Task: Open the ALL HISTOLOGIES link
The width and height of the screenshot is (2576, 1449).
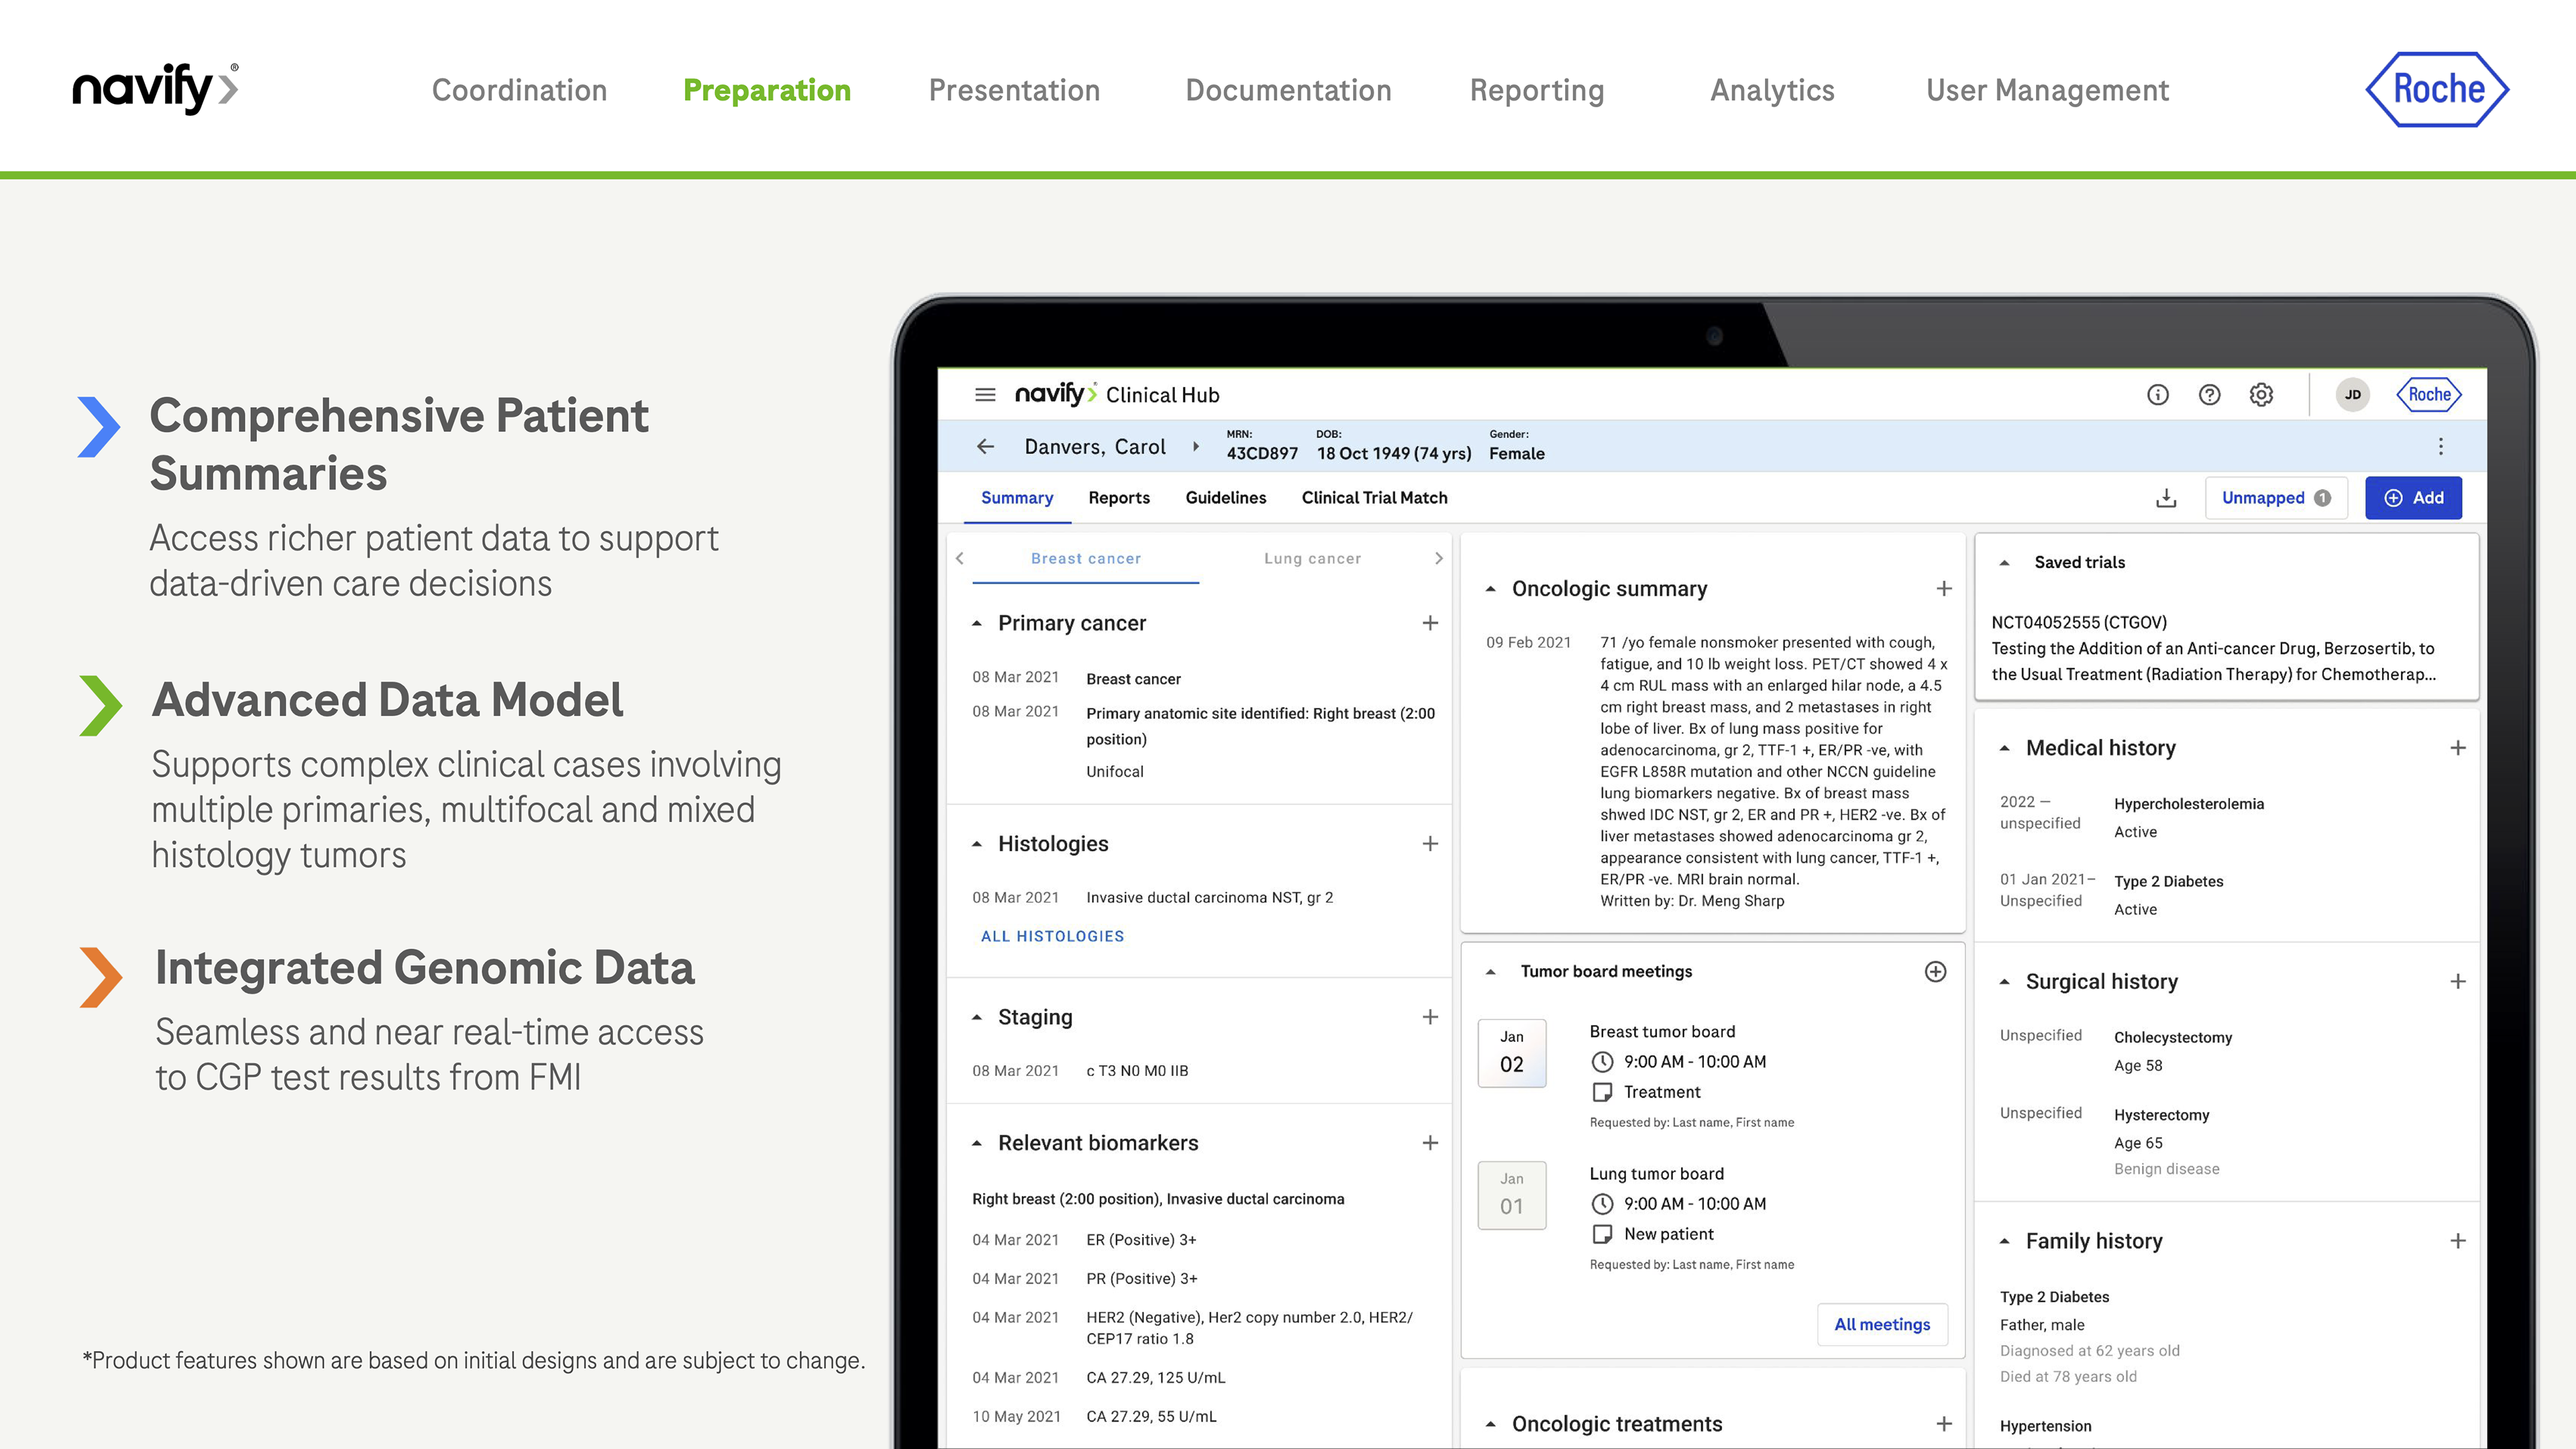Action: point(1052,937)
